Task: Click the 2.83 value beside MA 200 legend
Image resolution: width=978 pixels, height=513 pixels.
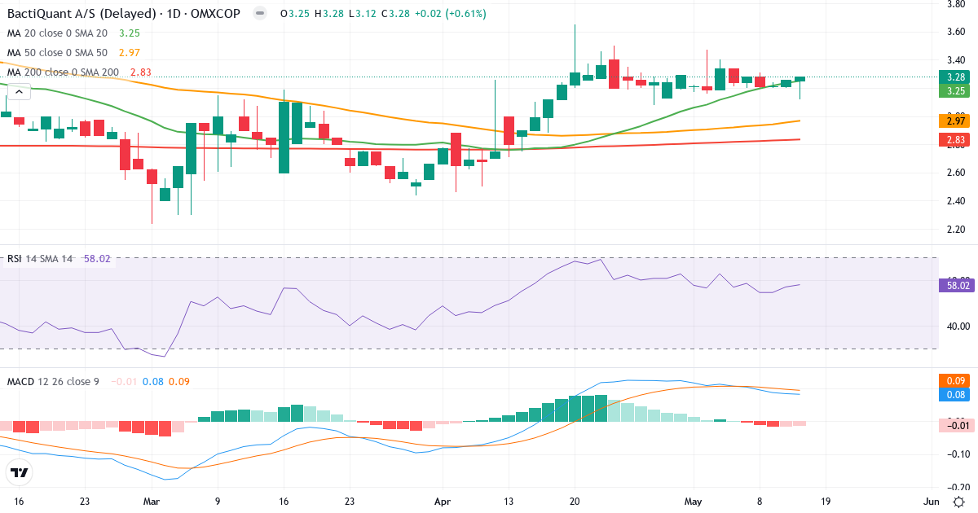Action: click(140, 72)
